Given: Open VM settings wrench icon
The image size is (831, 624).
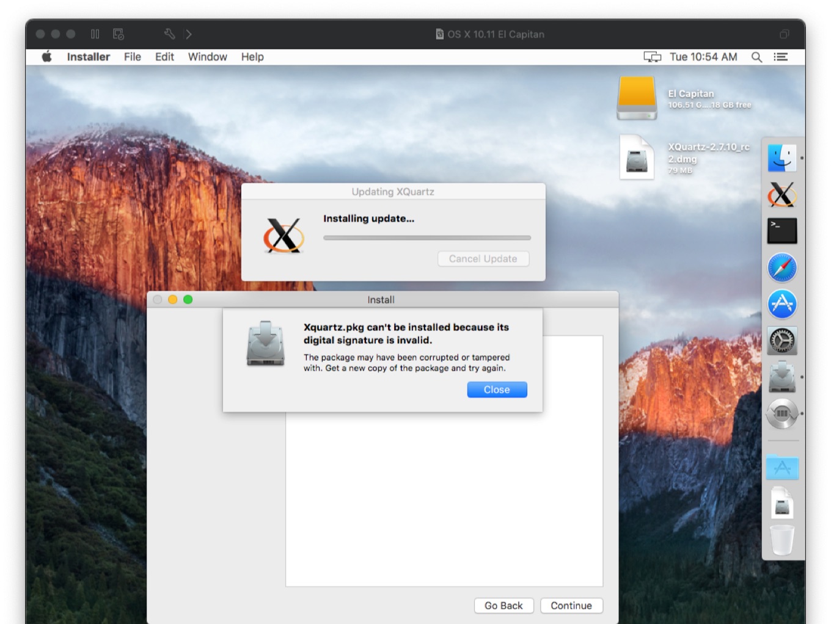Looking at the screenshot, I should tap(169, 34).
